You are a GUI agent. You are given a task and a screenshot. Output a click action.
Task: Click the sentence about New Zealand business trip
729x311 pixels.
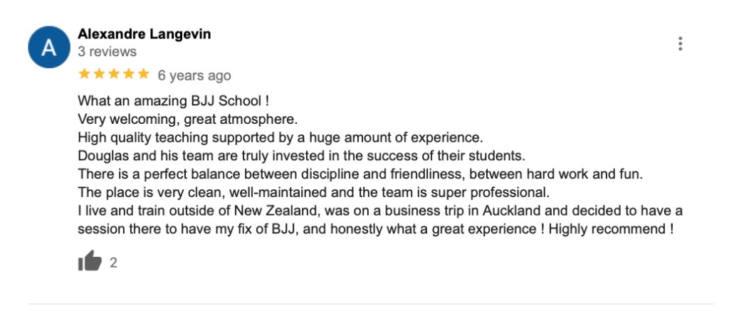click(380, 220)
